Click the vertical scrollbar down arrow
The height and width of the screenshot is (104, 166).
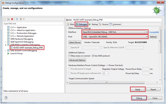pos(160,80)
